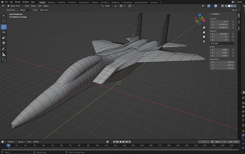Screen dimensions: 245x154
Task: Add a new workspace with plus button
Action: (160, 2)
